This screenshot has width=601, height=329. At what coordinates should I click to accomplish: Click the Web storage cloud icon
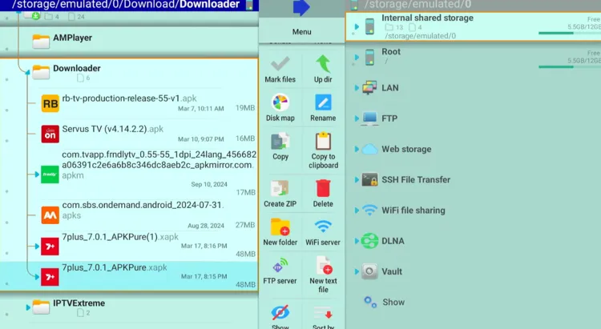pyautogui.click(x=369, y=149)
